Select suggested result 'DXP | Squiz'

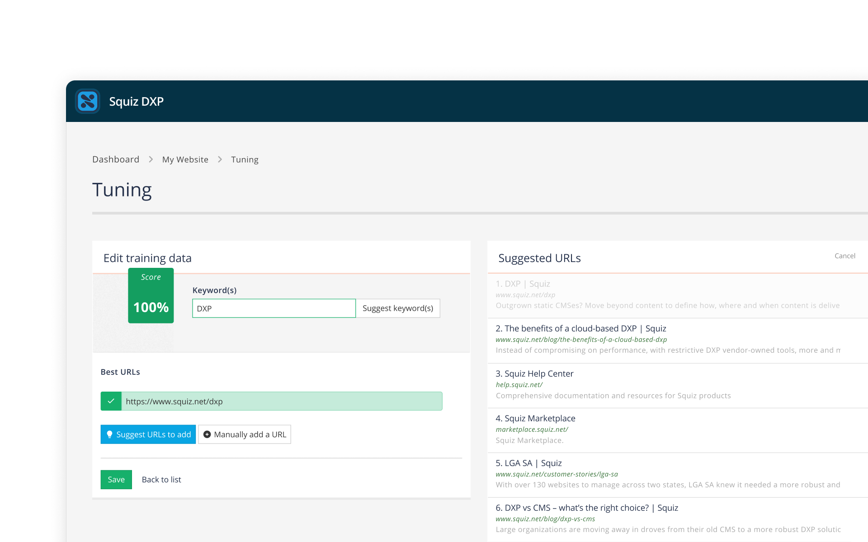click(x=678, y=296)
